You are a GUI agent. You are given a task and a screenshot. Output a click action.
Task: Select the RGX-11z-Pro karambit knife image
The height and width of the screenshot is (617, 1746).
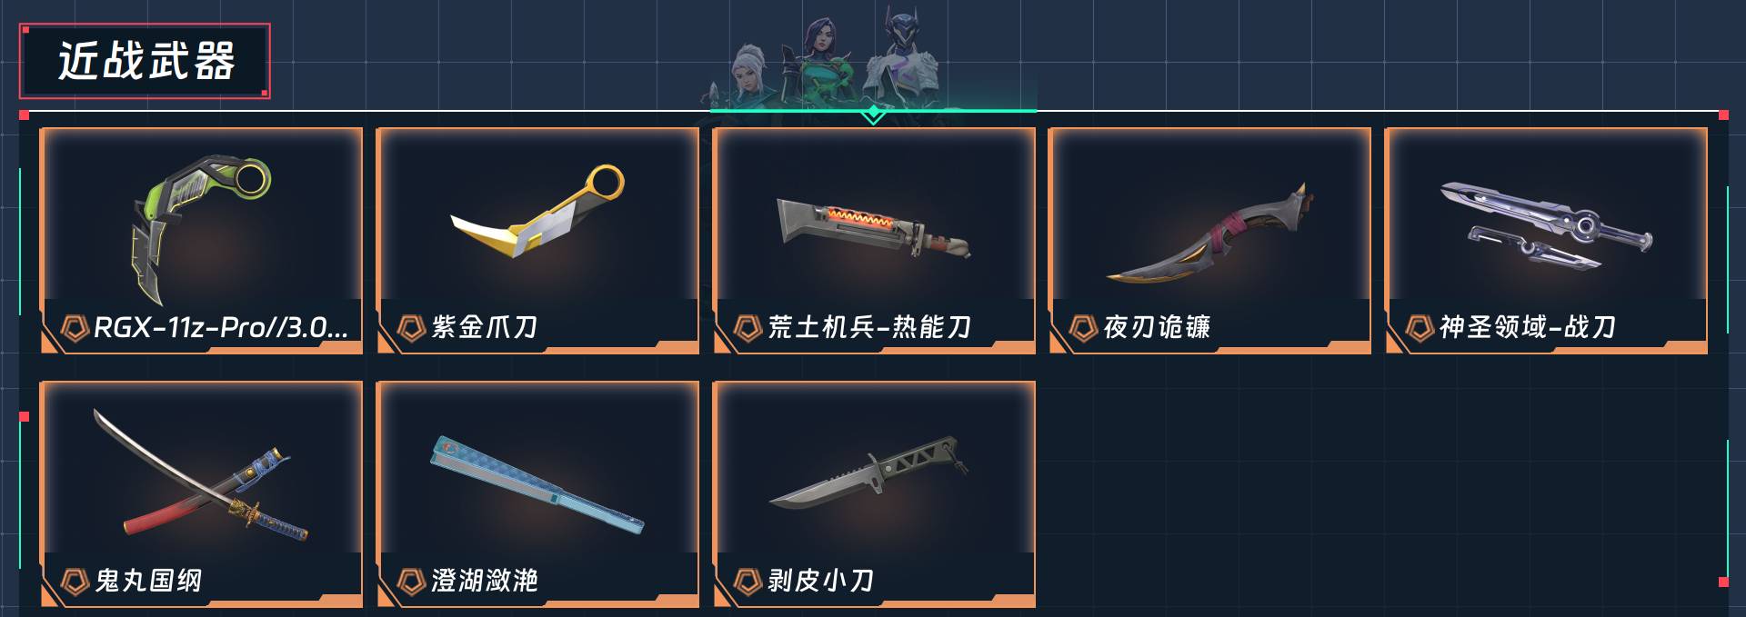pyautogui.click(x=201, y=227)
